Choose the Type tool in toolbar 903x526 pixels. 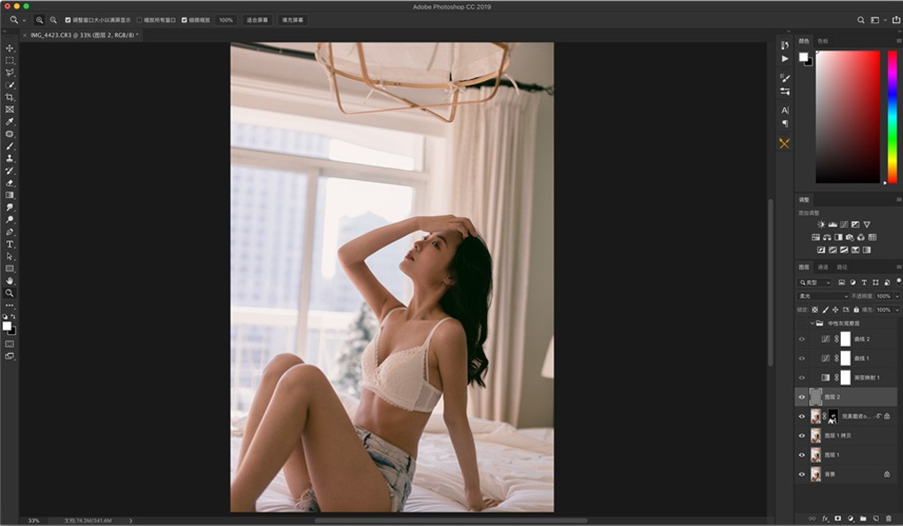(9, 244)
